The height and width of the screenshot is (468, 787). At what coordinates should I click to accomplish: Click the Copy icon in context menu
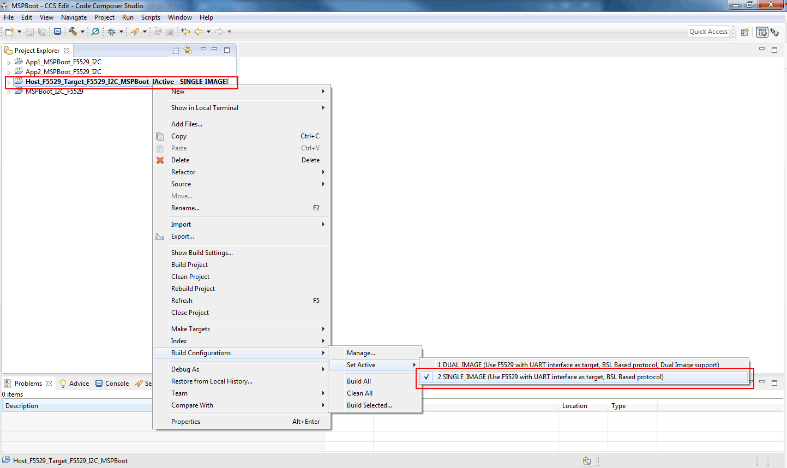[160, 136]
